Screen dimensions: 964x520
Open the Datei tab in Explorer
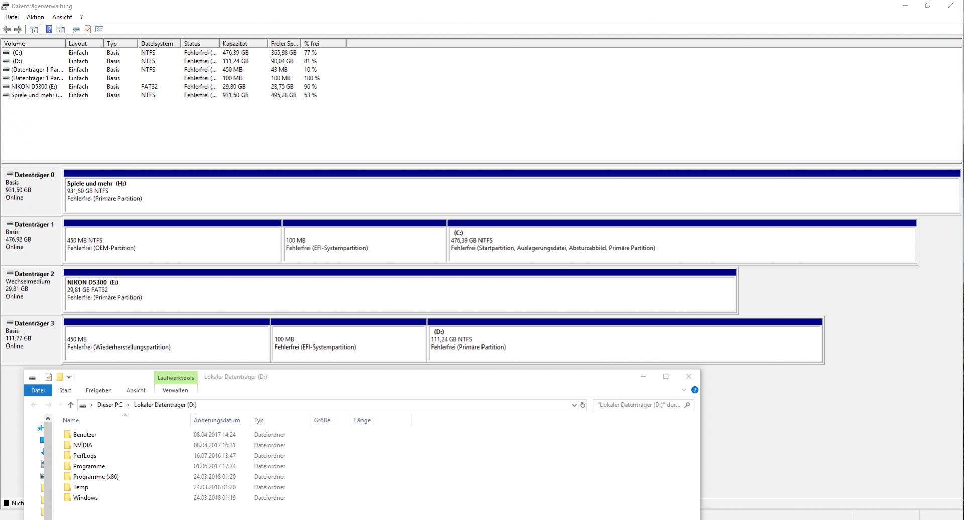pyautogui.click(x=38, y=390)
